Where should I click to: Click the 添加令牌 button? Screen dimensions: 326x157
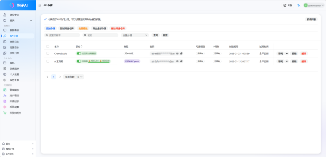point(51,28)
